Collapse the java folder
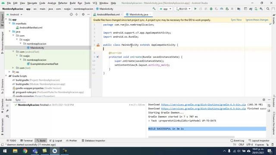 click(9, 31)
